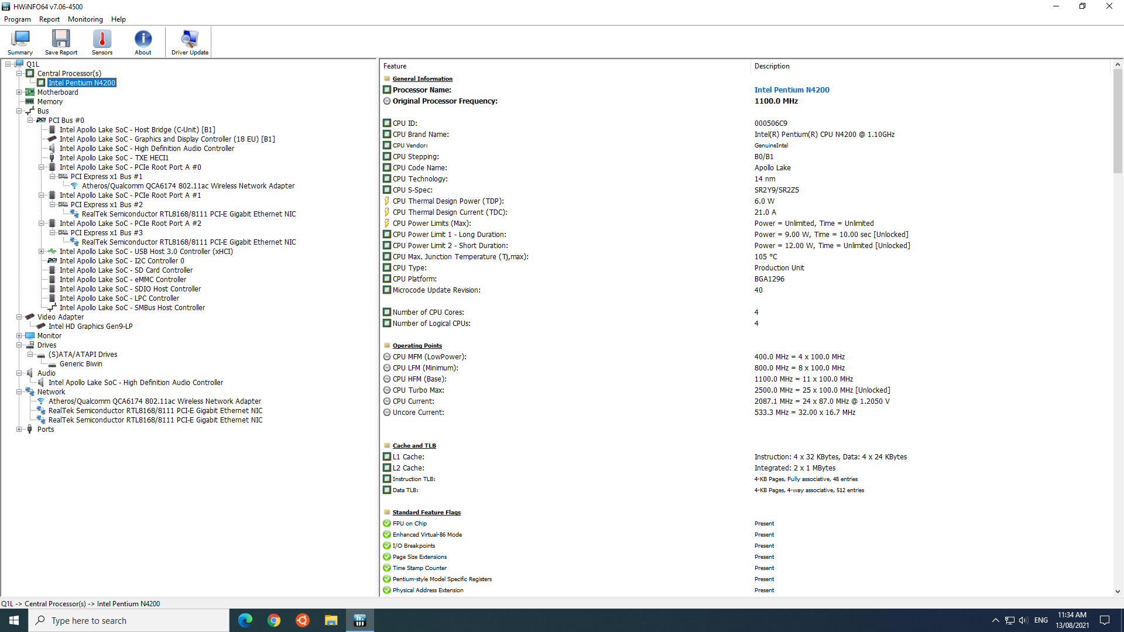Open the Report menu
This screenshot has width=1124, height=632.
(x=49, y=19)
